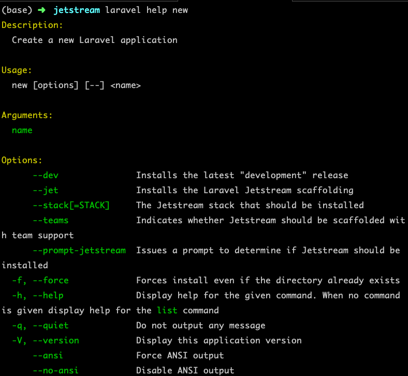Click the '--no-ansi' option
408x376 pixels.
coord(56,370)
